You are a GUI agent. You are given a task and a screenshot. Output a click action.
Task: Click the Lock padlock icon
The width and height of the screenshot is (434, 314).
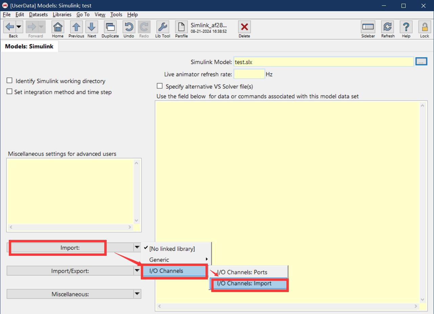425,27
